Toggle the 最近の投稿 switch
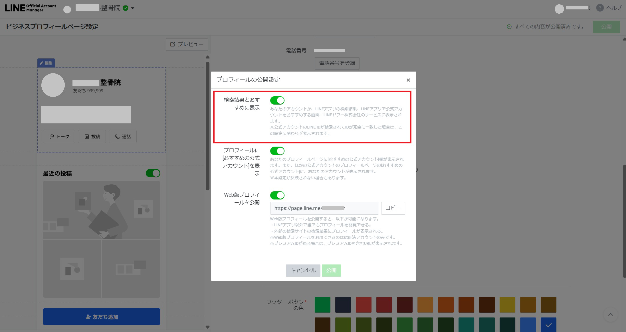 click(153, 173)
